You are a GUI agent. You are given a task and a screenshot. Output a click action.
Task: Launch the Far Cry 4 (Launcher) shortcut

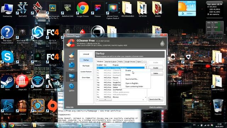pos(52,34)
